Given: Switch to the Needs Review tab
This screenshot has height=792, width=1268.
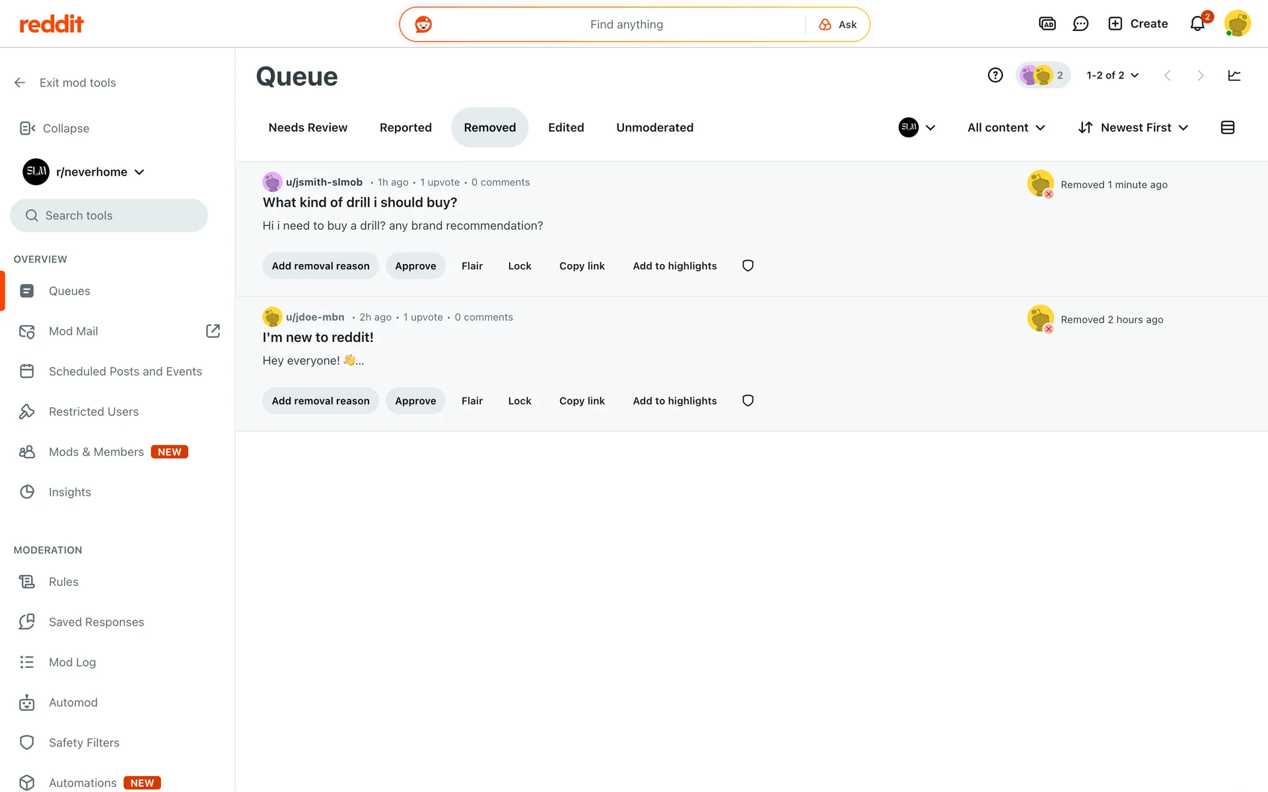Looking at the screenshot, I should click(308, 127).
